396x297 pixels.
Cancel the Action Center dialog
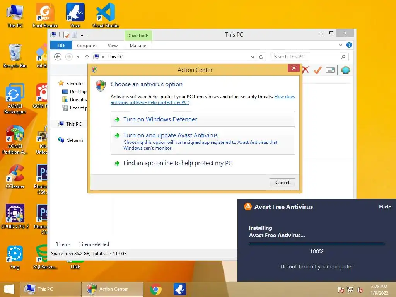coord(282,183)
